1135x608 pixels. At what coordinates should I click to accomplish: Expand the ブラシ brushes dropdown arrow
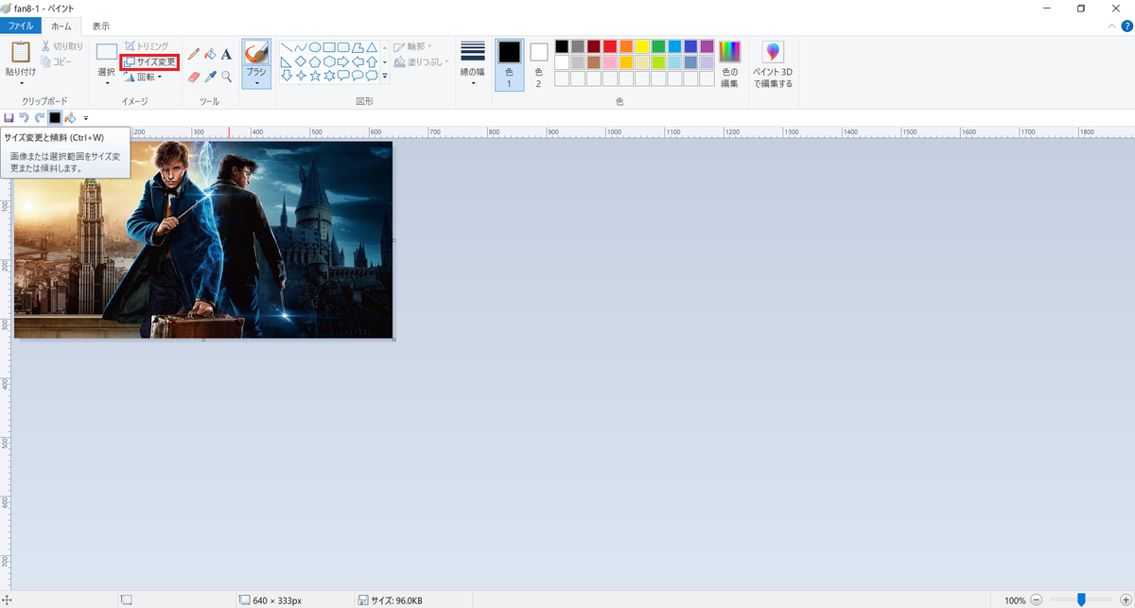[x=256, y=83]
